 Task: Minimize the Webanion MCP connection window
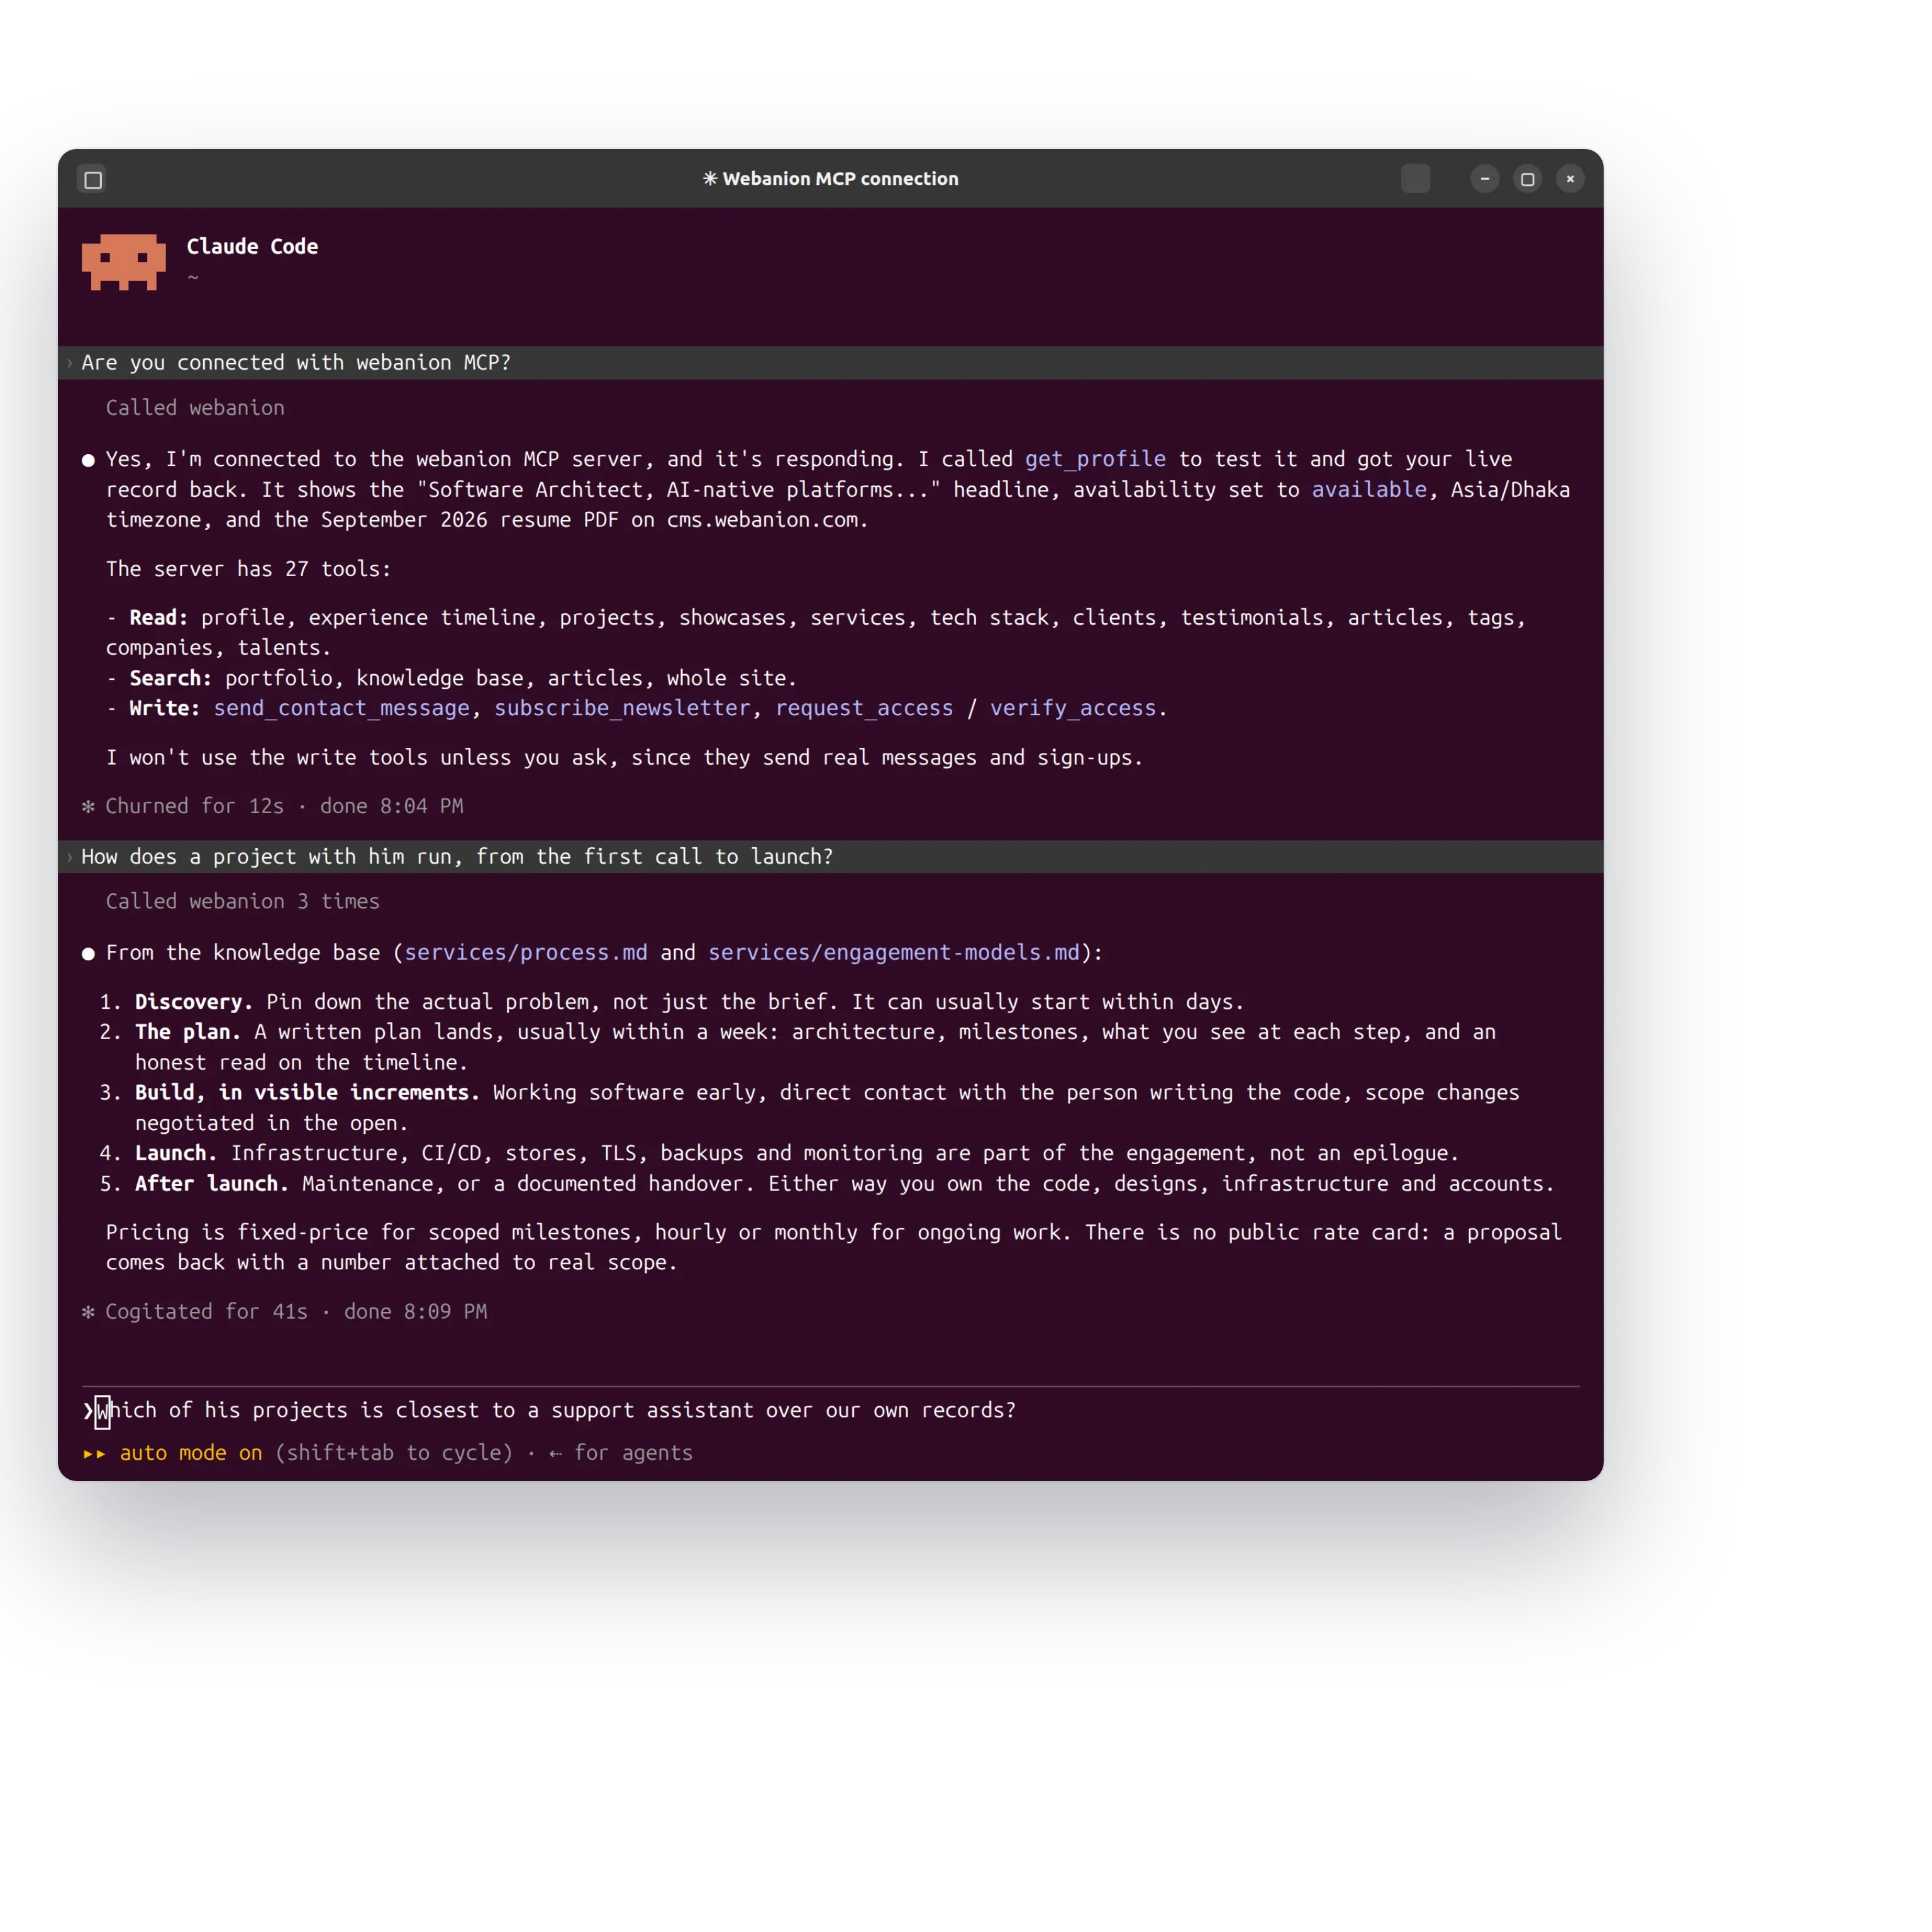(x=1485, y=179)
